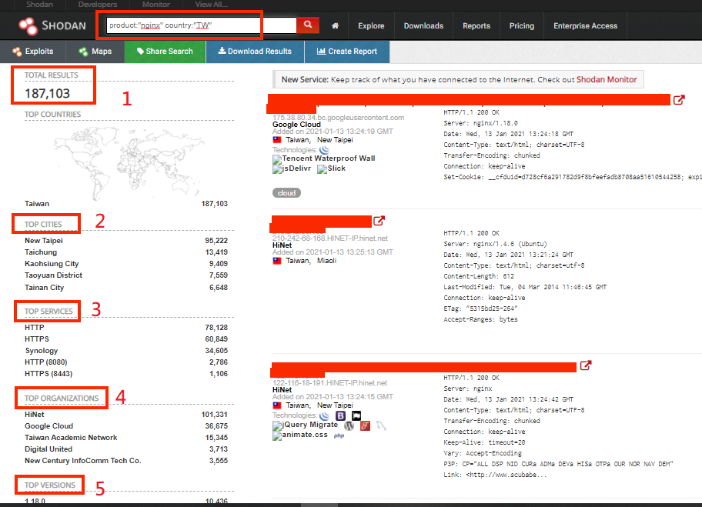702x507 pixels.
Task: Click the cloud tag badge
Action: coord(286,193)
